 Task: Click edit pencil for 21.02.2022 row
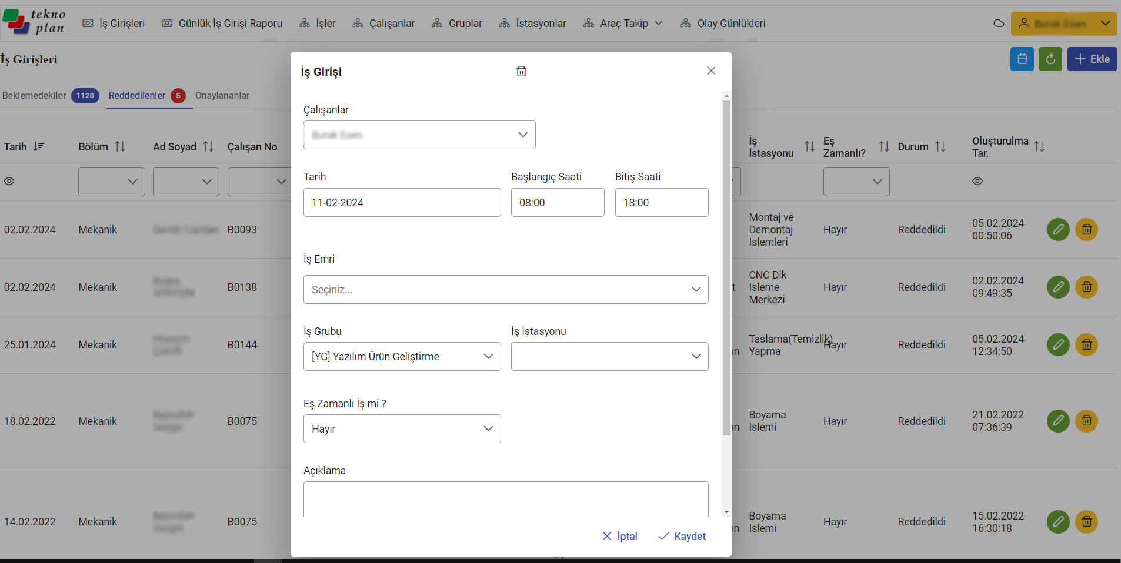[x=1057, y=421]
